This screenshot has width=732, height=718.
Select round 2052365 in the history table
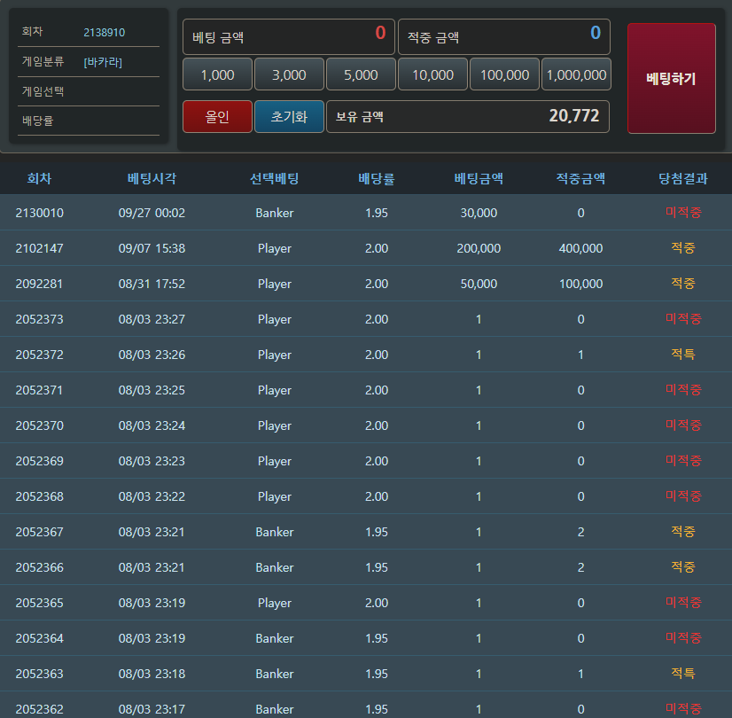point(39,603)
